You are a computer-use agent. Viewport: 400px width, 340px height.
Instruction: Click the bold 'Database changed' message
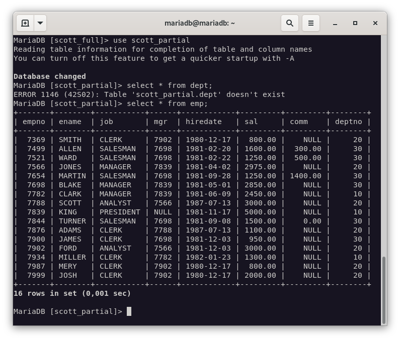coord(49,76)
